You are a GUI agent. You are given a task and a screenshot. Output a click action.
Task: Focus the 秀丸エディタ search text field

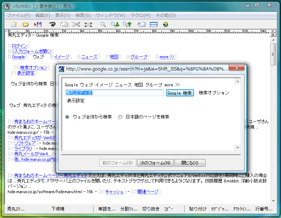coord(114,93)
